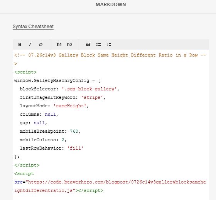Insert numbered list icon
The width and height of the screenshot is (216, 200).
pyautogui.click(x=109, y=45)
